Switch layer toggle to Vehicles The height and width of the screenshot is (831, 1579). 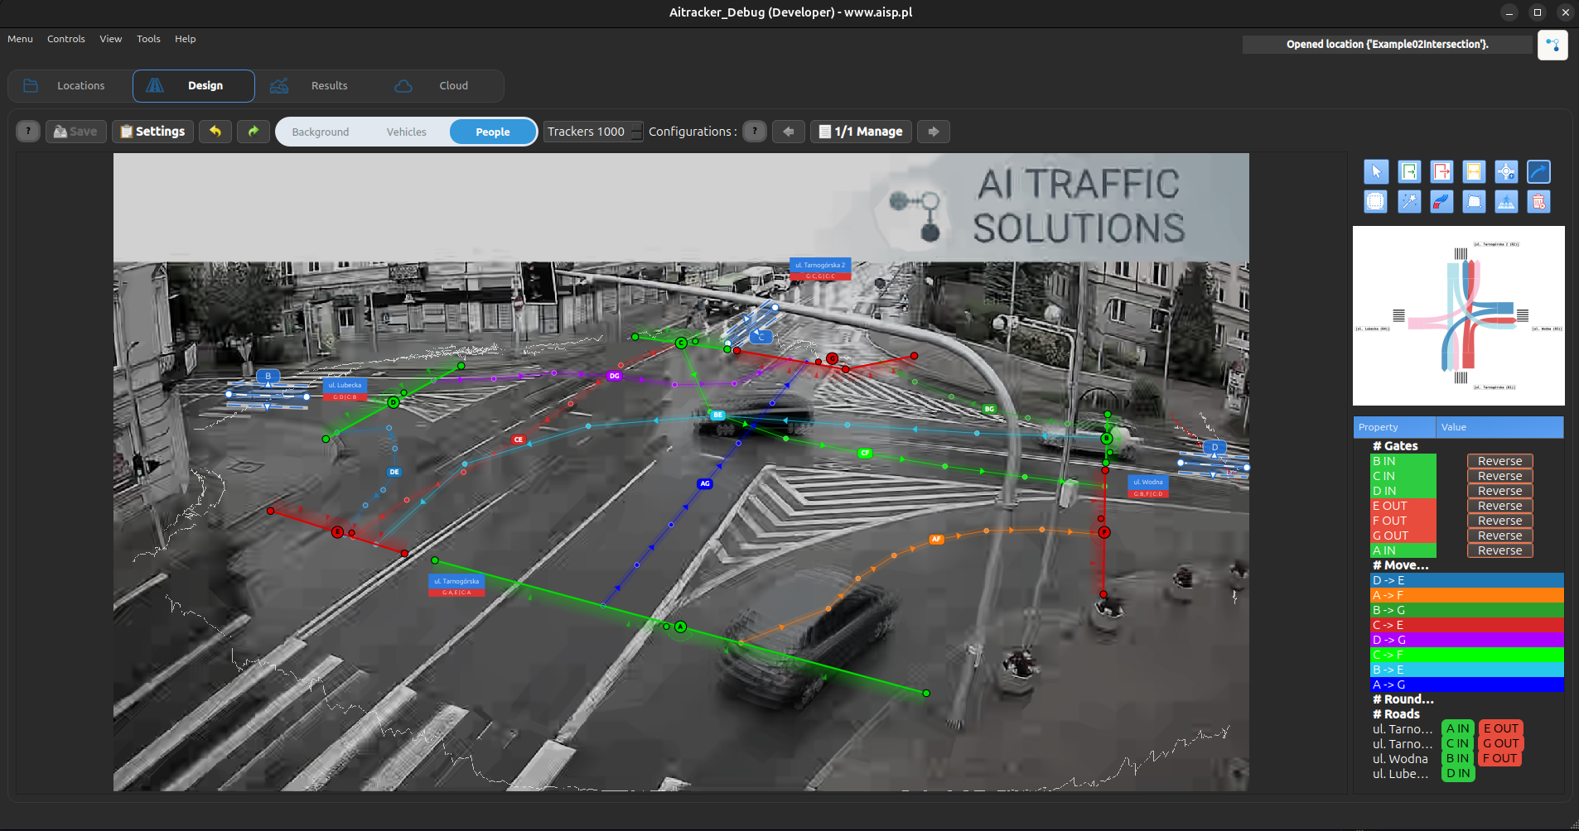(406, 132)
